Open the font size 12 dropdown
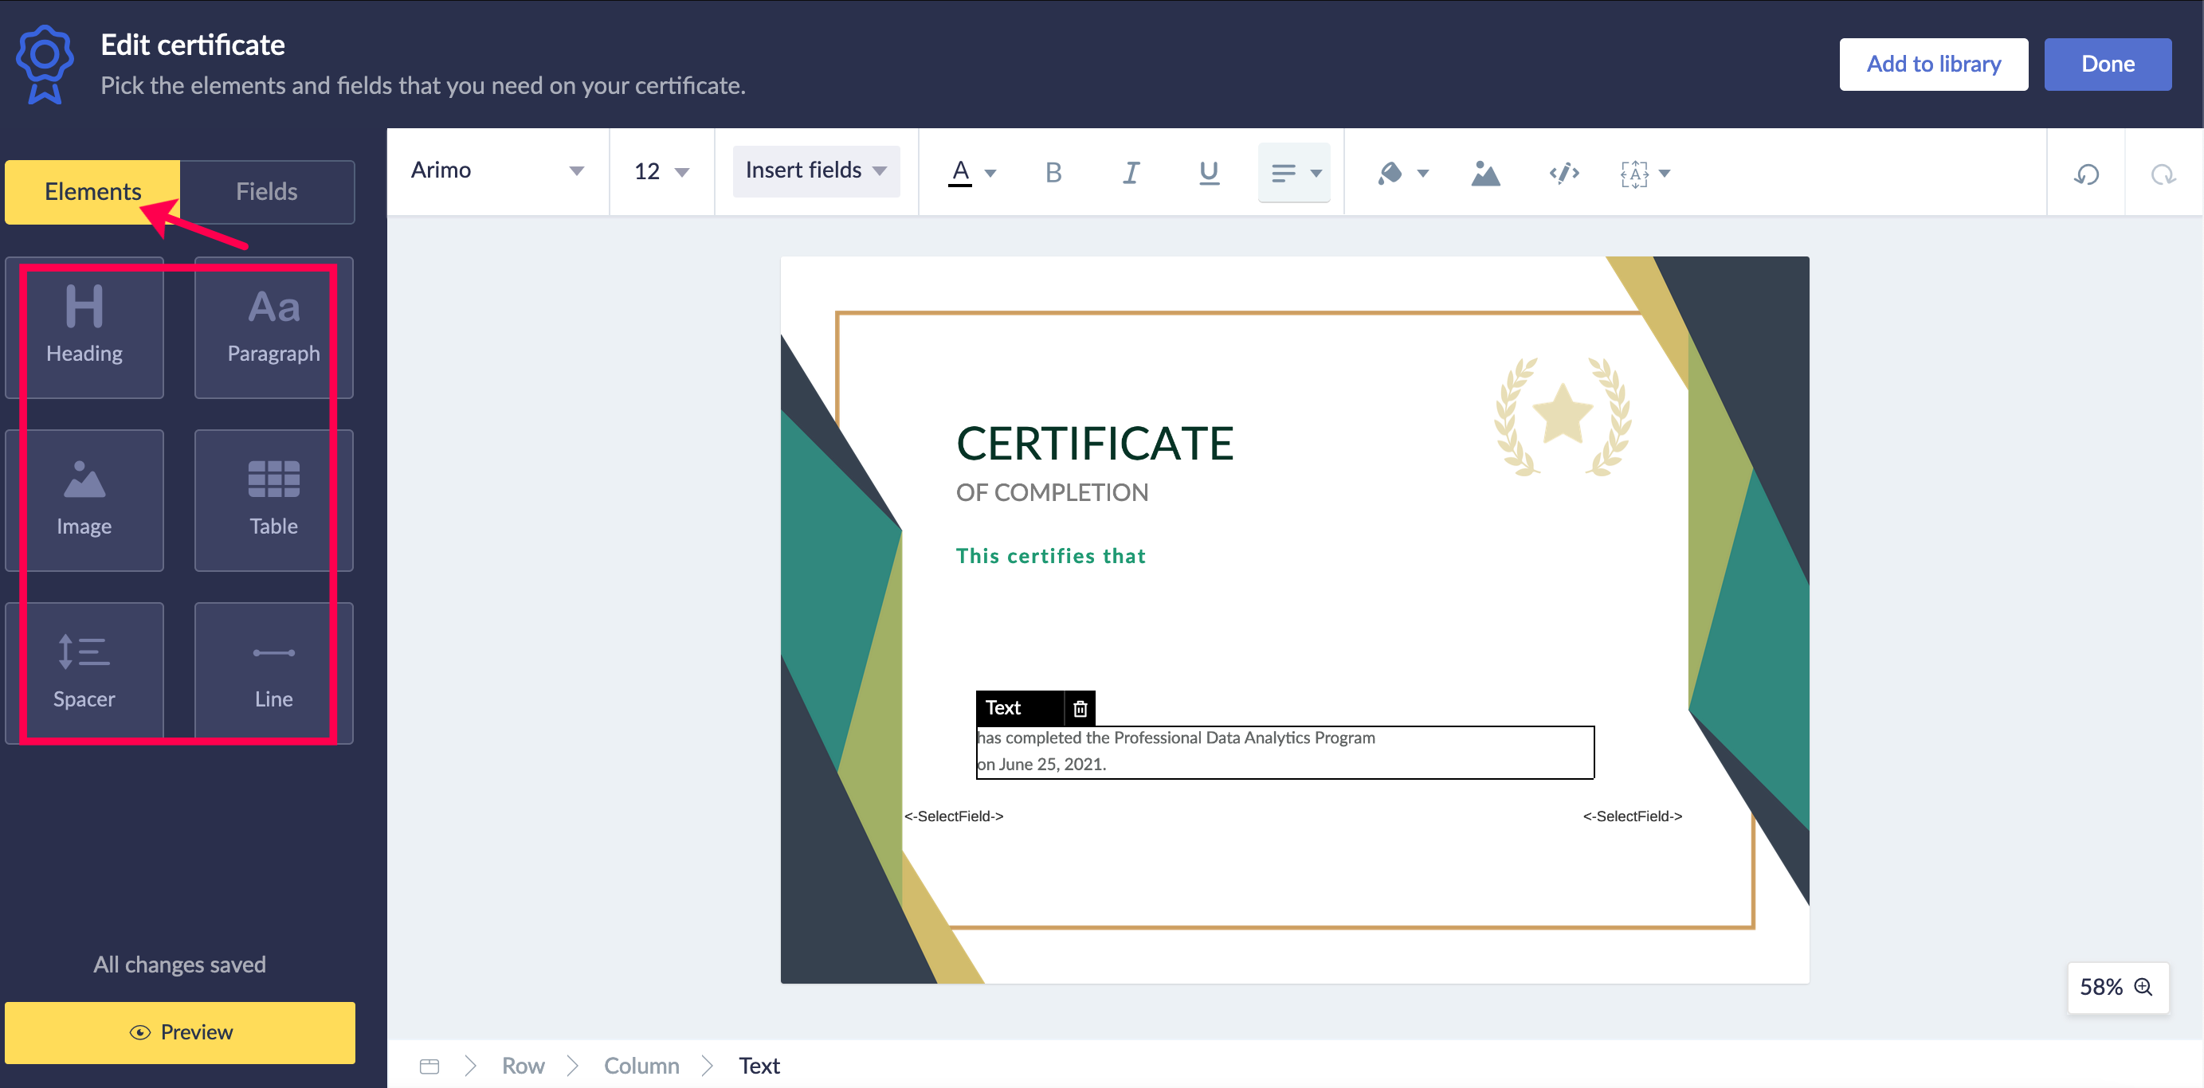 pyautogui.click(x=661, y=171)
